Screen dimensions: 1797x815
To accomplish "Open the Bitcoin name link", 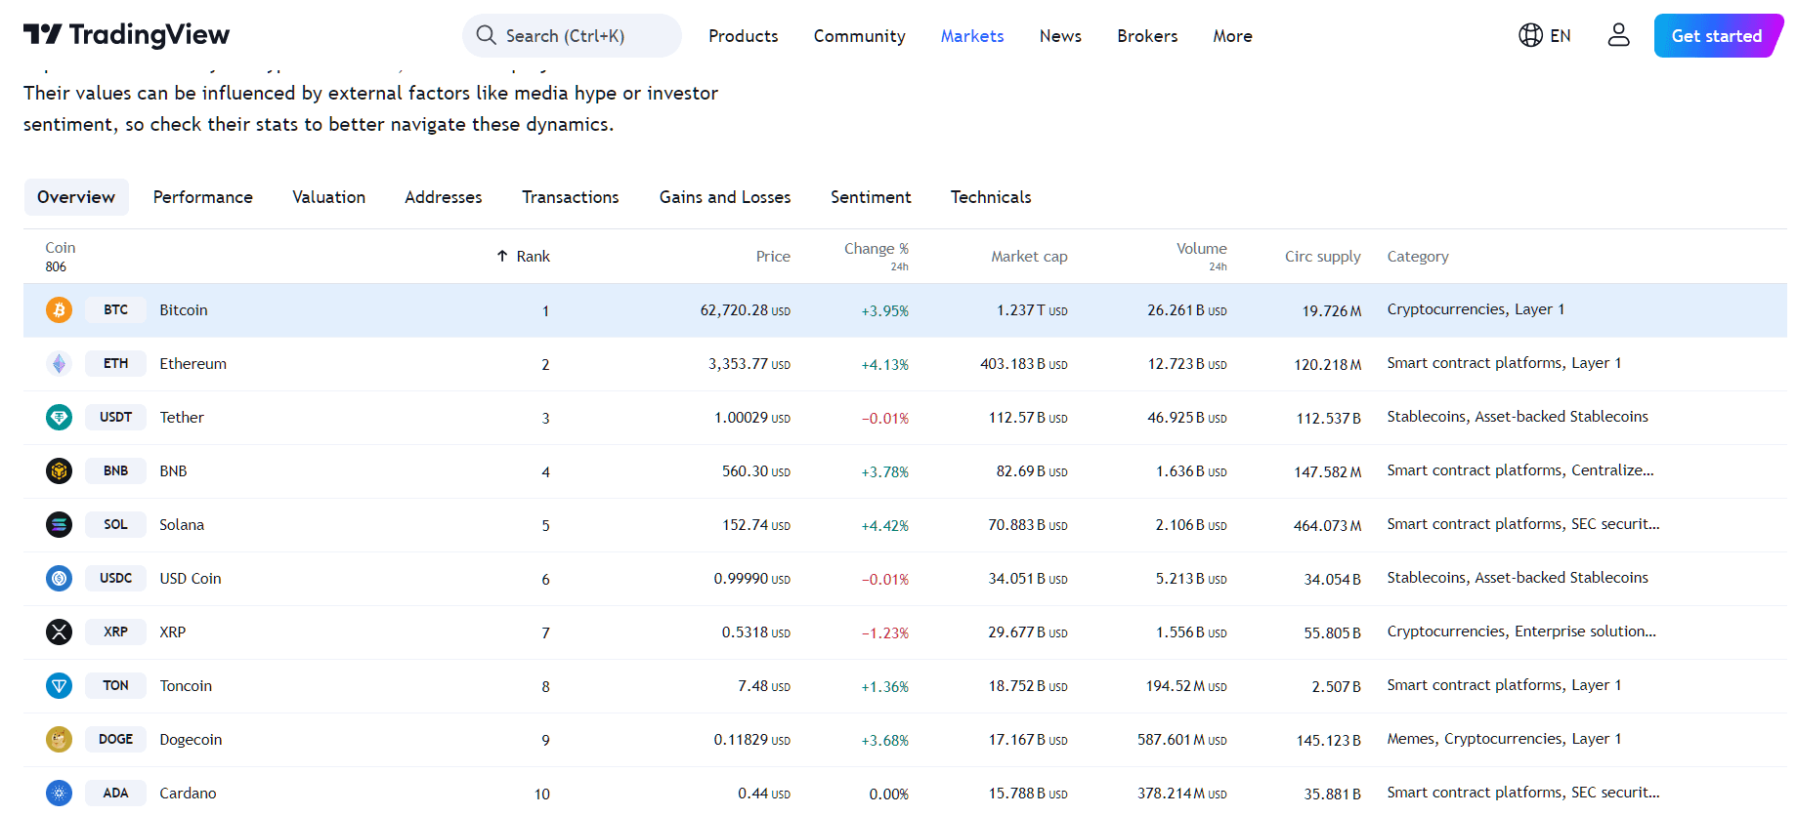I will pyautogui.click(x=184, y=310).
